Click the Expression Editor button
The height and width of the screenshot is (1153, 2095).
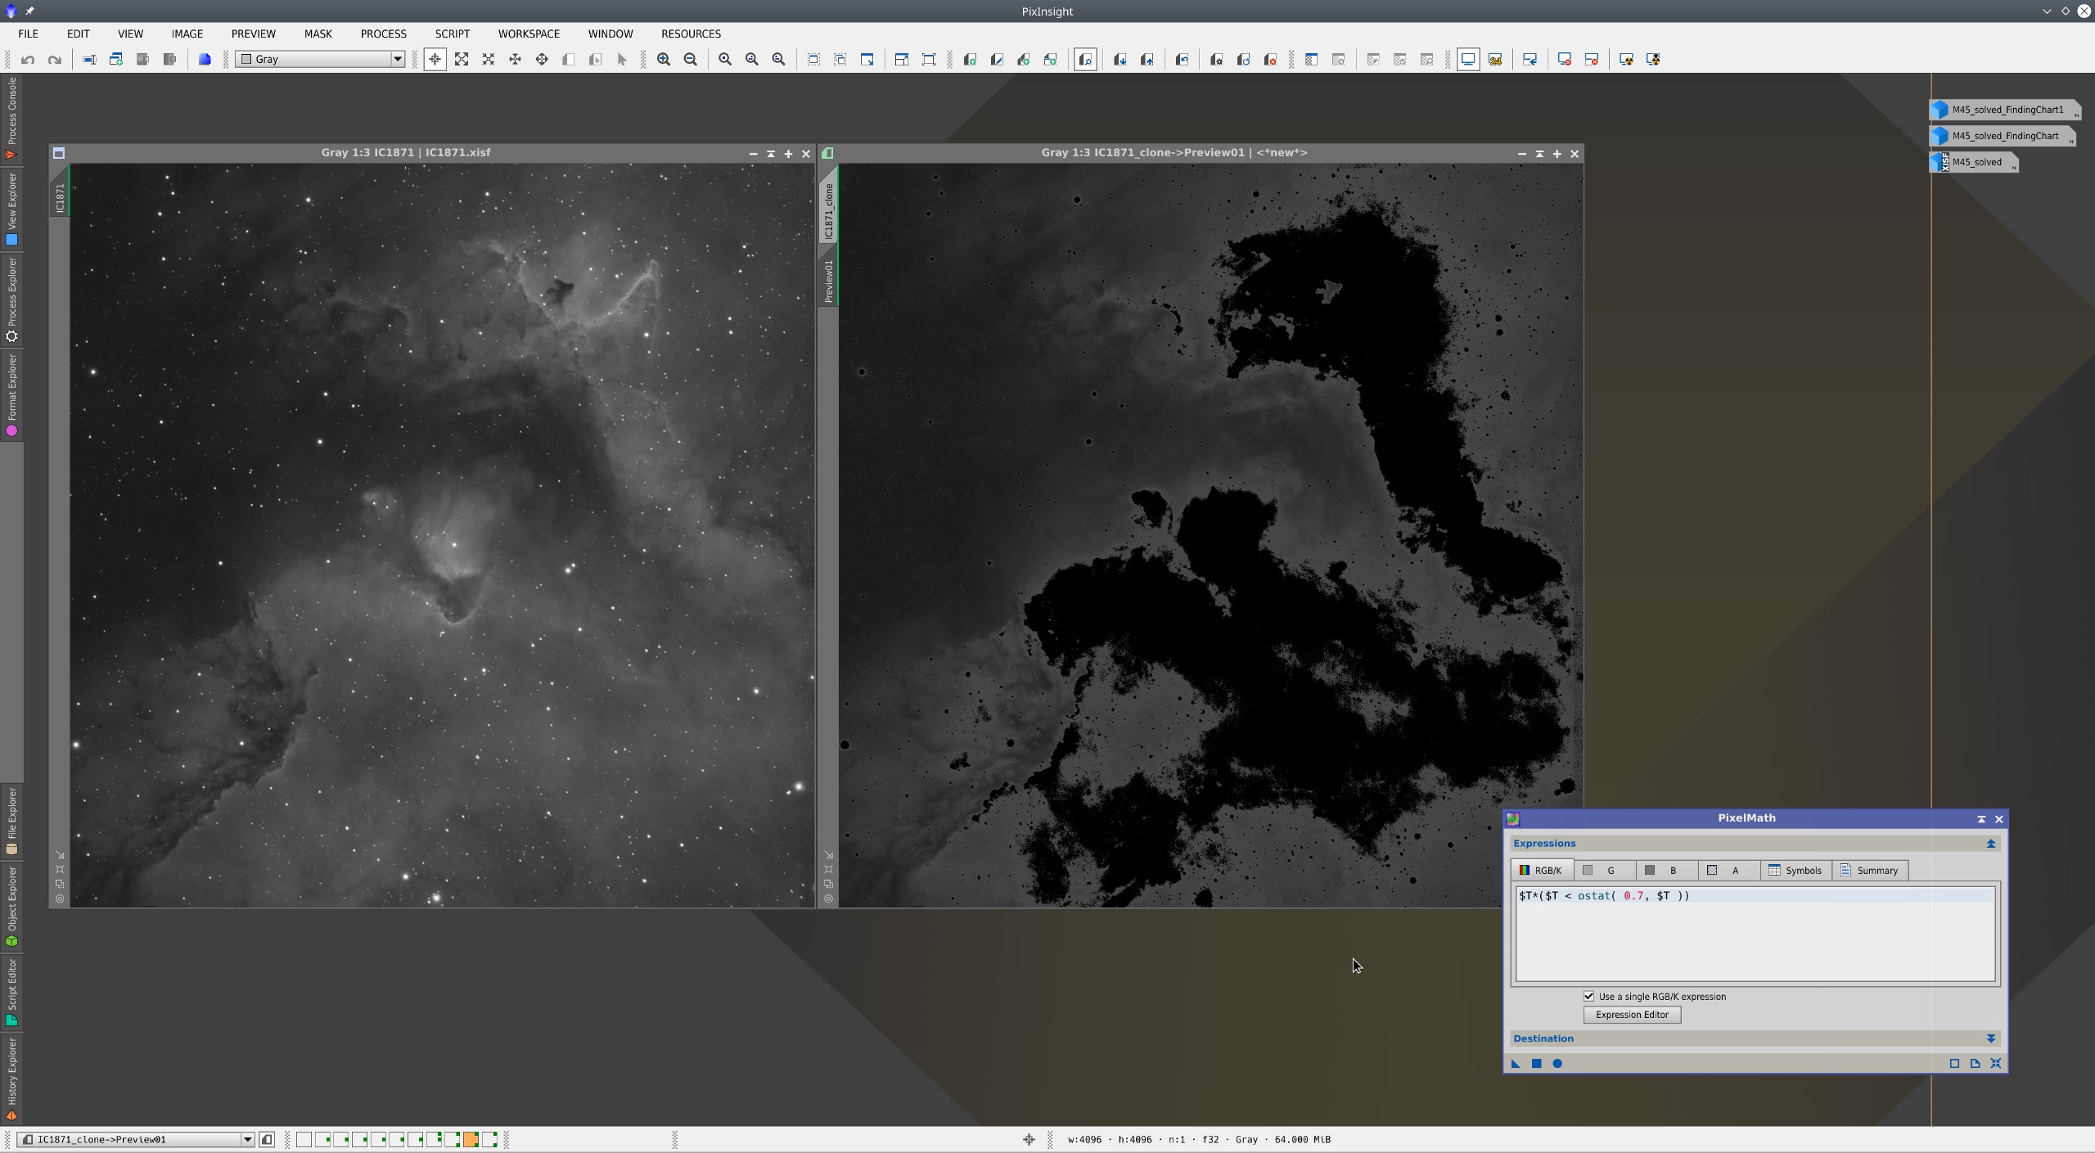point(1632,1015)
